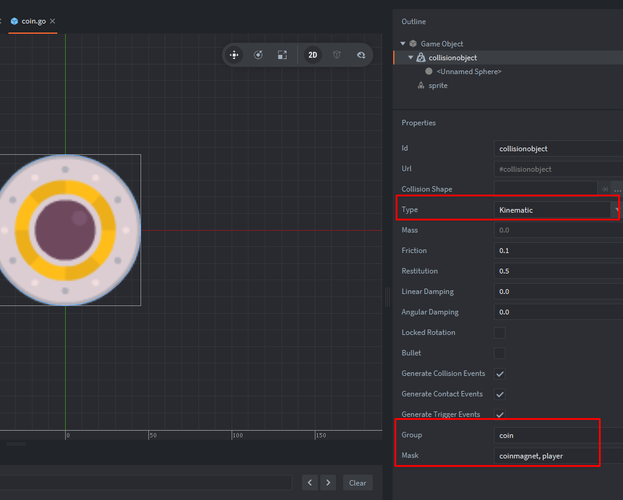Select collisionobject in the Outline
Viewport: 623px width, 500px height.
click(452, 58)
